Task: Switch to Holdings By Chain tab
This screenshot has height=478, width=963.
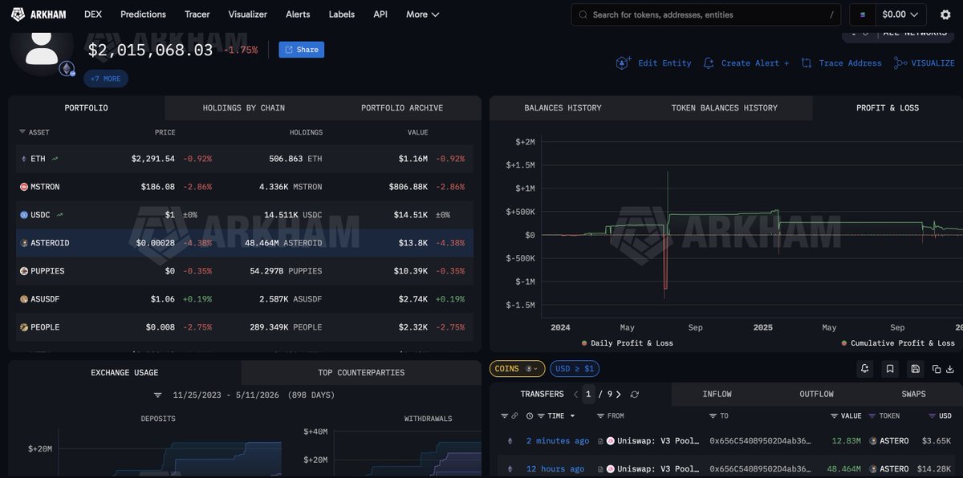Action: (244, 107)
